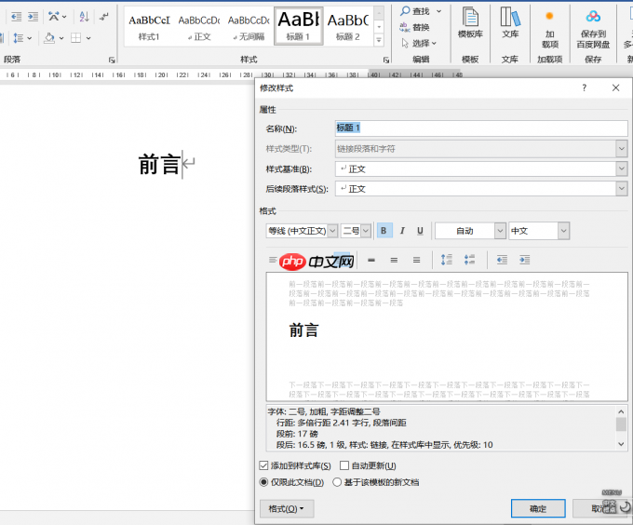Click decrease indent icon in dialog
Screen dimensions: 633x525
(502, 260)
